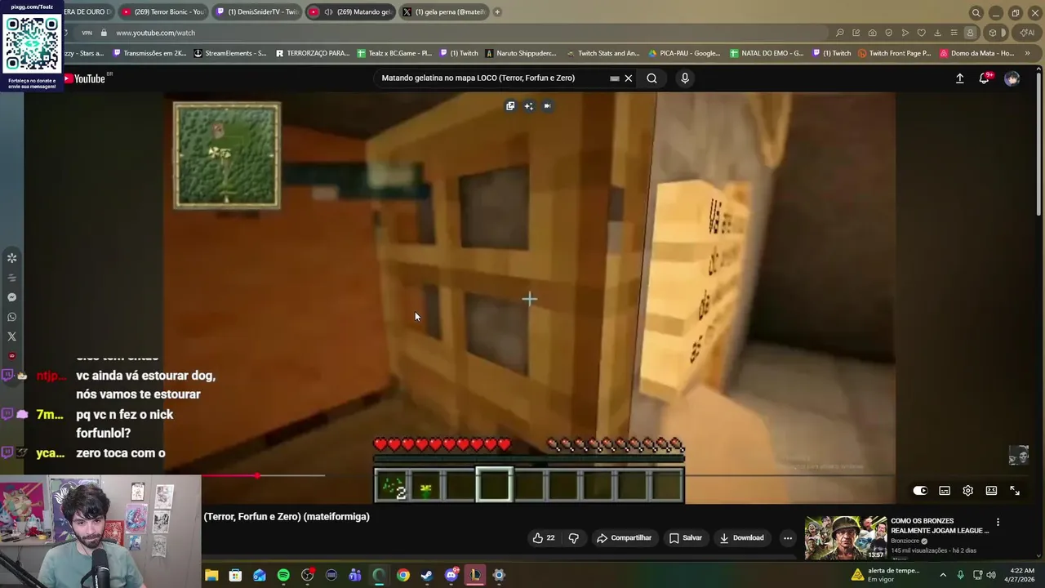1045x588 pixels.
Task: Open the Naruto Shippuden bookmark
Action: tap(520, 53)
